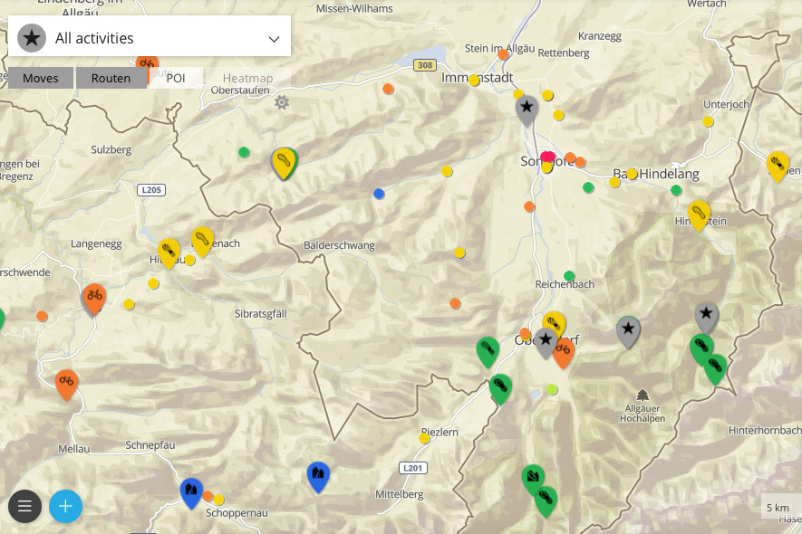Click the Allgäuer Hochalpen tree icon
Screen dimensions: 802x534
(643, 396)
